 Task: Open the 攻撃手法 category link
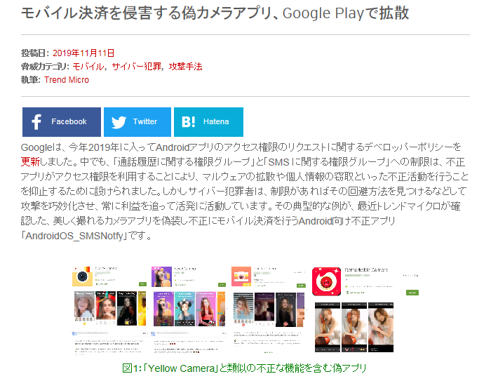(x=185, y=67)
